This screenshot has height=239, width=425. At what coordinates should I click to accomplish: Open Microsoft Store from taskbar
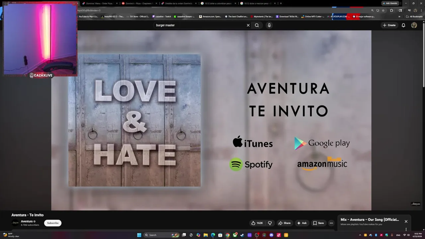220,235
